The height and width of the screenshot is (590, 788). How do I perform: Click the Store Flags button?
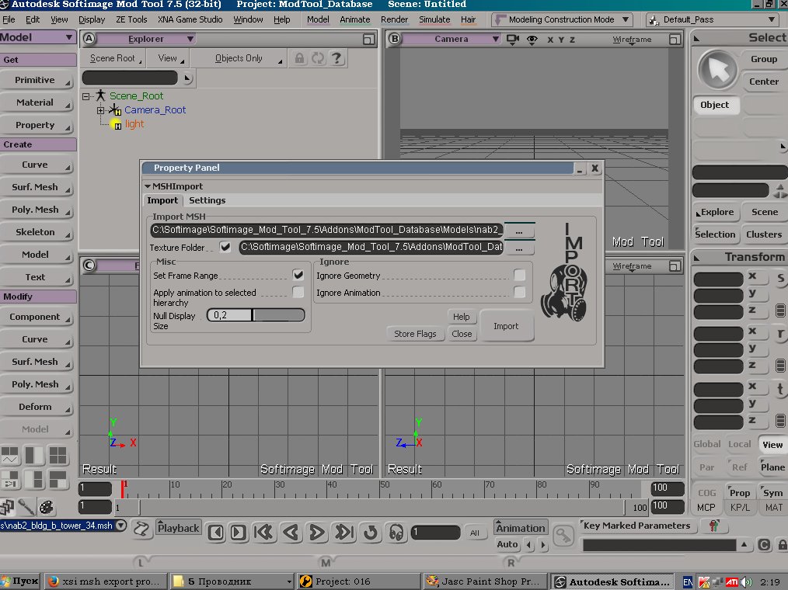pos(415,334)
